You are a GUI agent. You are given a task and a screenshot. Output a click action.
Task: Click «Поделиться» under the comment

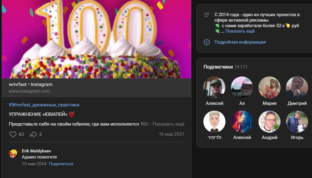61,164
